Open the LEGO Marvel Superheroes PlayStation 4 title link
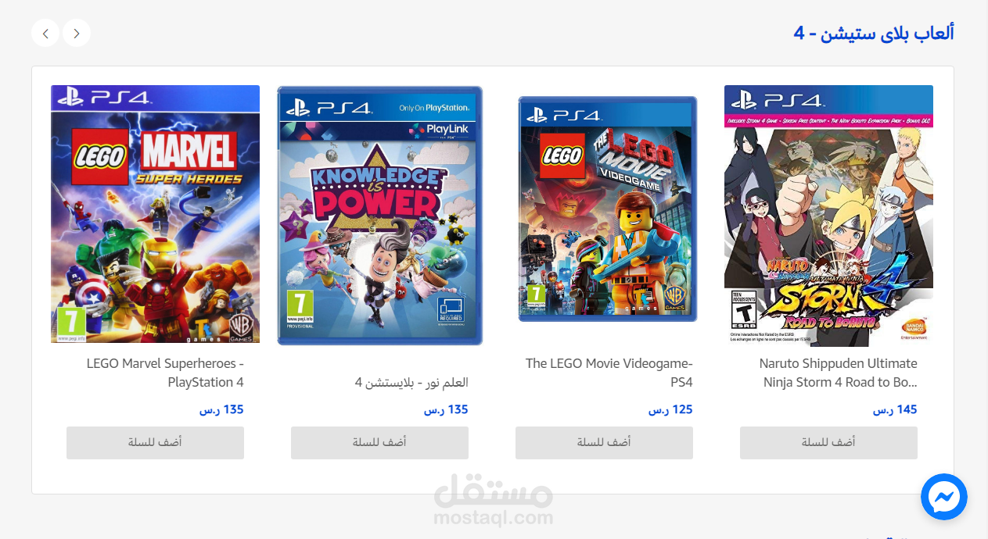 click(x=165, y=373)
